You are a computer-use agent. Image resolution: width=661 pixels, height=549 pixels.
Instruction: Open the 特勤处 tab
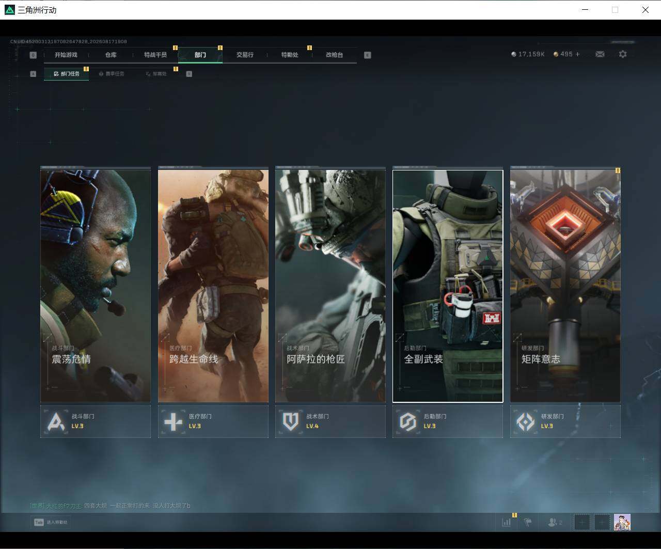tap(290, 55)
